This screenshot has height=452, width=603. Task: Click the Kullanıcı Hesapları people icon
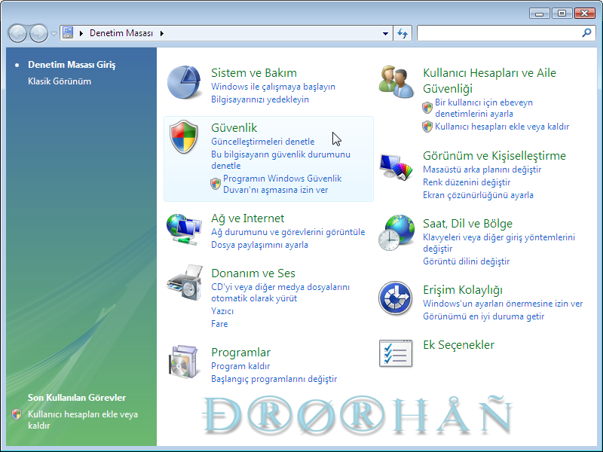(x=396, y=82)
